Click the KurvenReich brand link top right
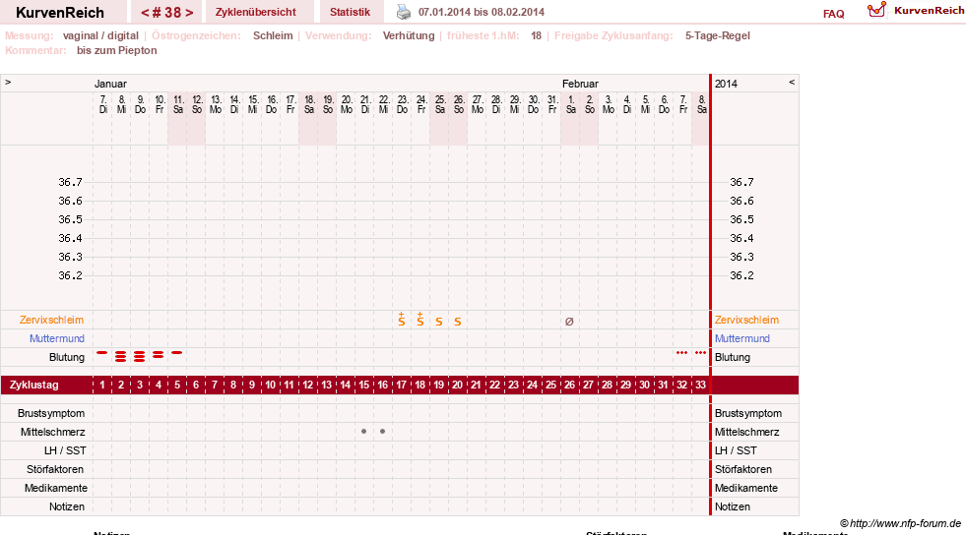 tap(929, 10)
